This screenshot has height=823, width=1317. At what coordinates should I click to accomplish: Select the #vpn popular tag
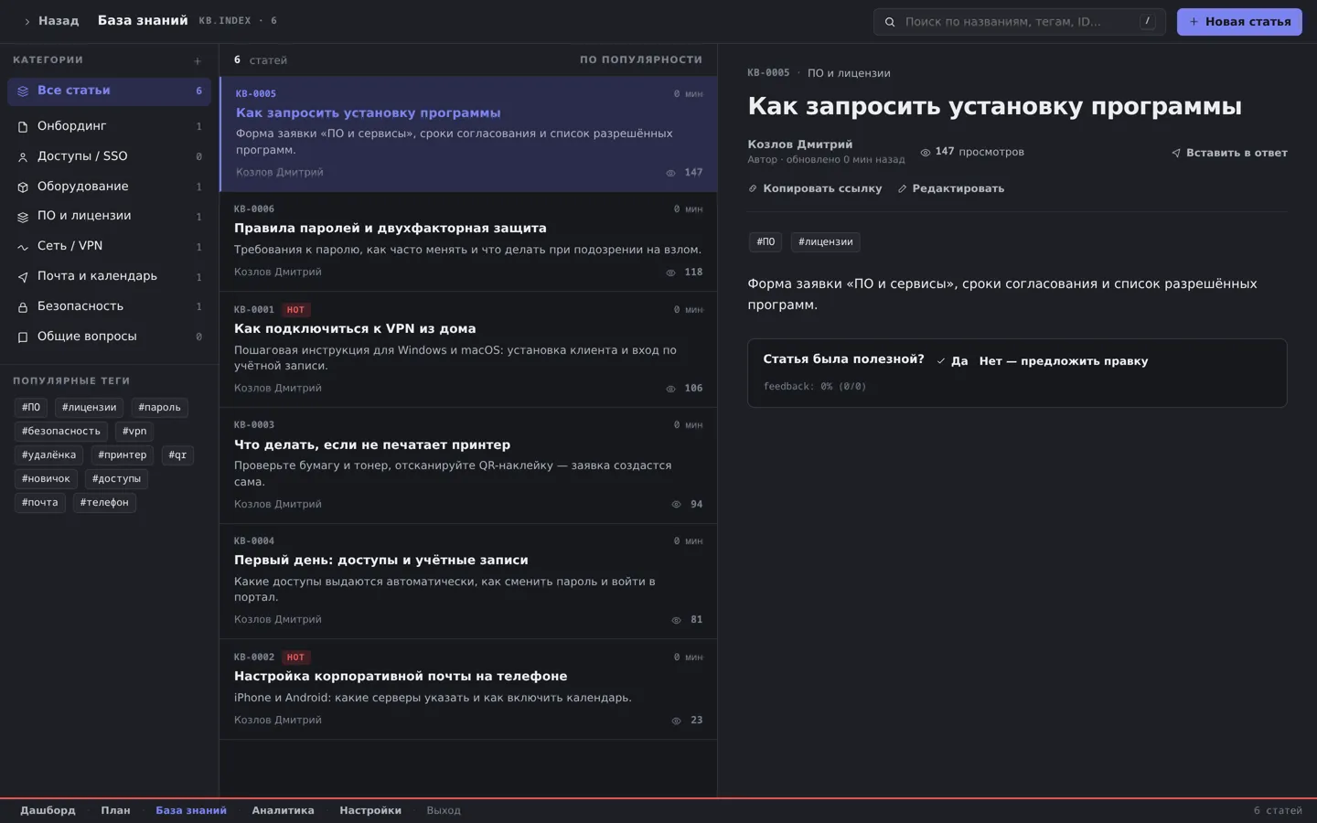(x=134, y=432)
